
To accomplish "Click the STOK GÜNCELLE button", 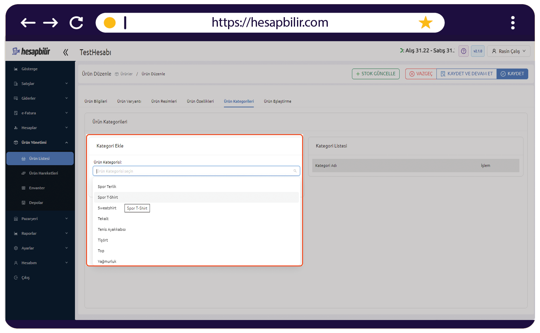I will tap(376, 74).
